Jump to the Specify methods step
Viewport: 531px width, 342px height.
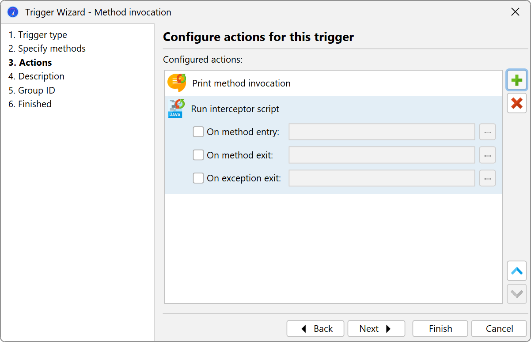(47, 49)
